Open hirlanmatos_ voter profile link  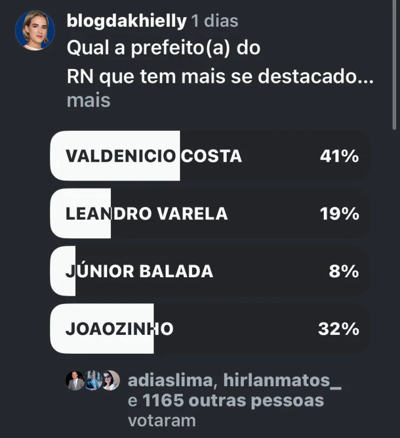point(282,380)
